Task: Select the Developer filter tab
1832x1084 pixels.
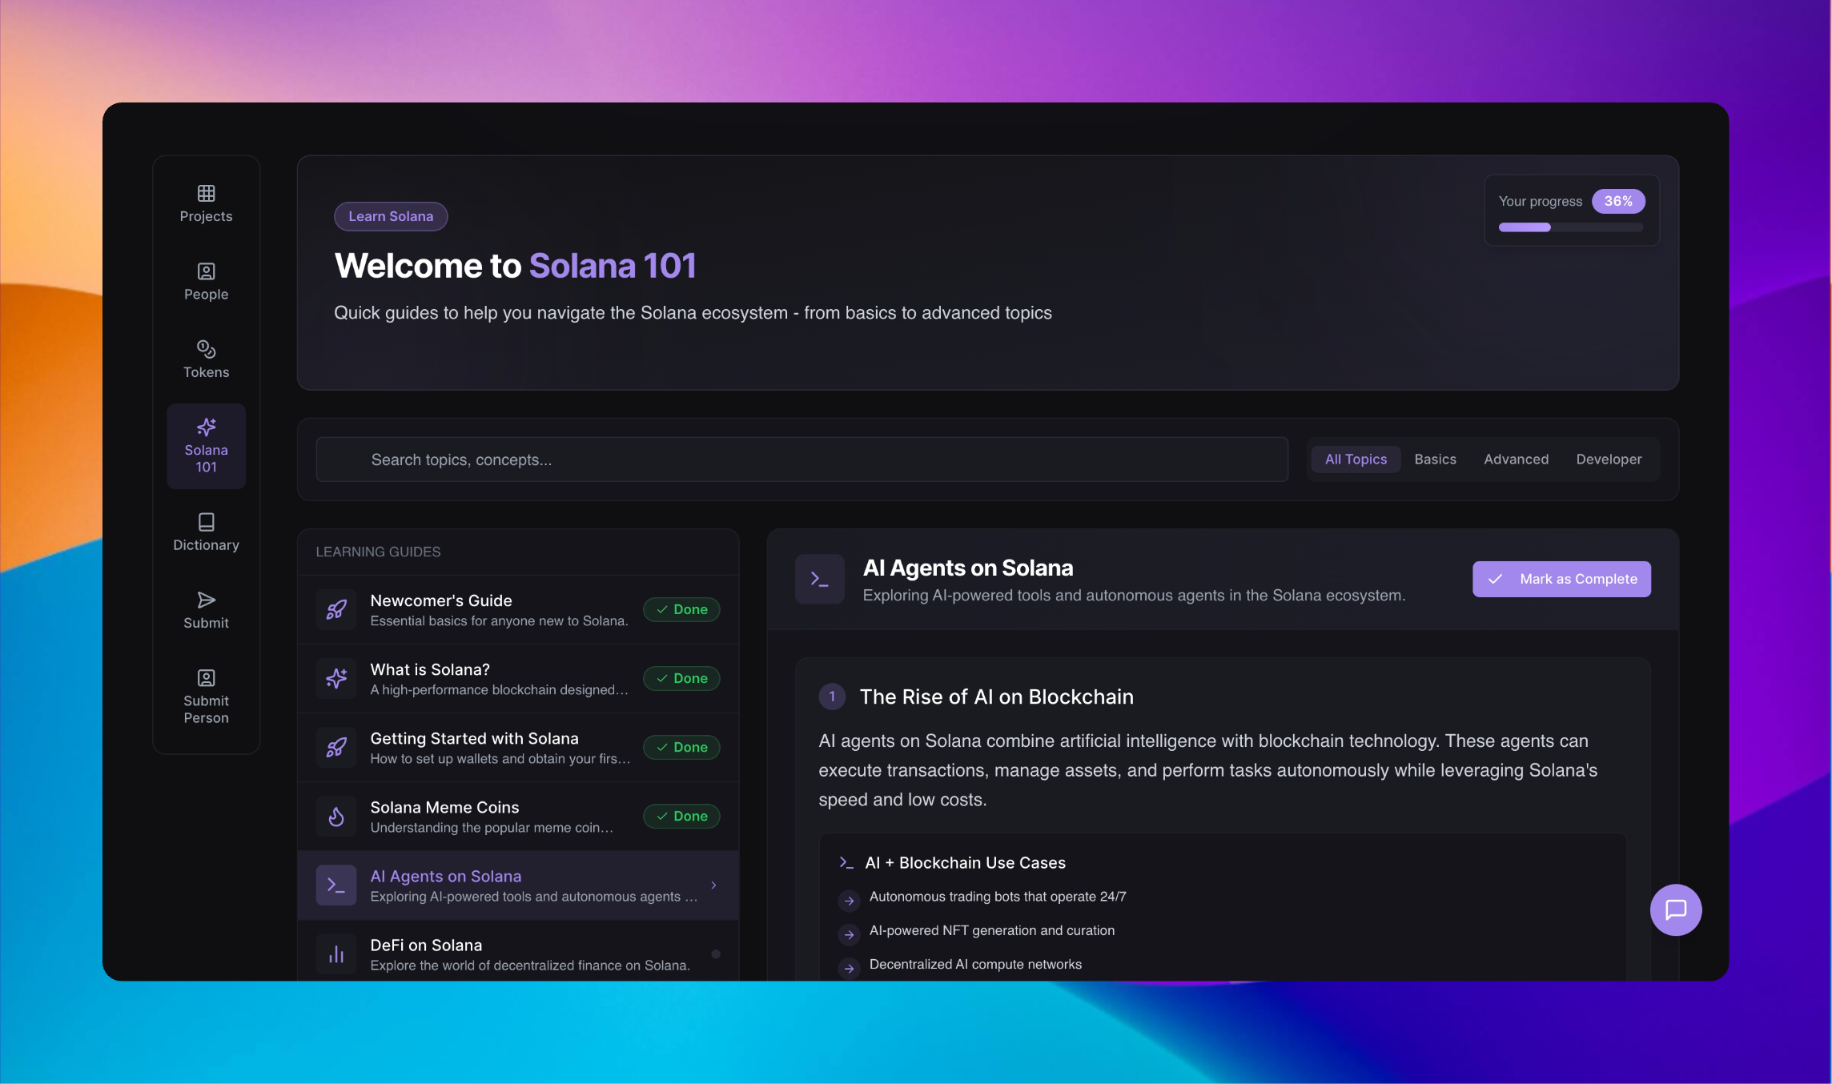Action: tap(1609, 460)
